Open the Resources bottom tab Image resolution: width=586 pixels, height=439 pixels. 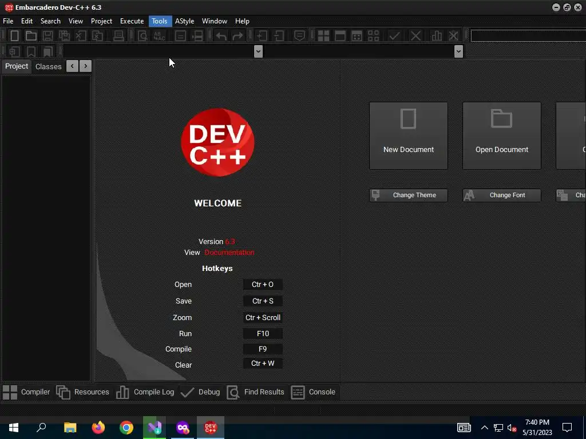(82, 392)
